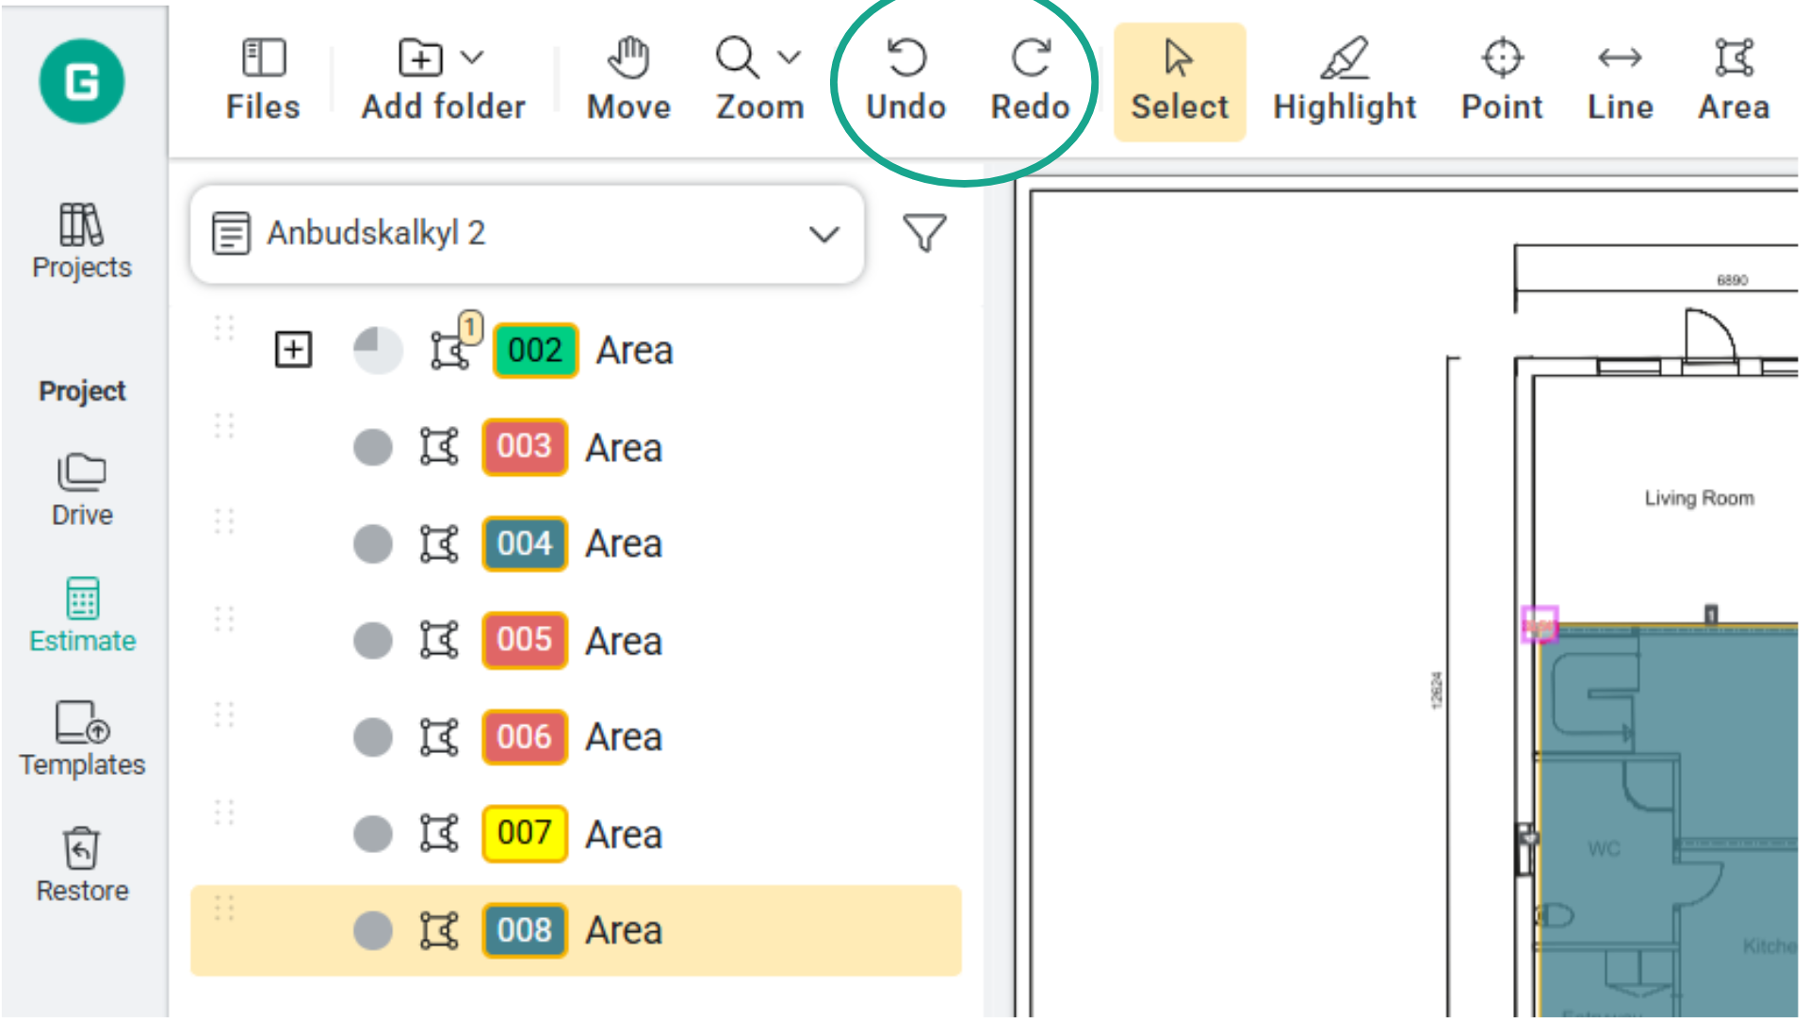Grab the drag handle of row 003

coord(224,425)
